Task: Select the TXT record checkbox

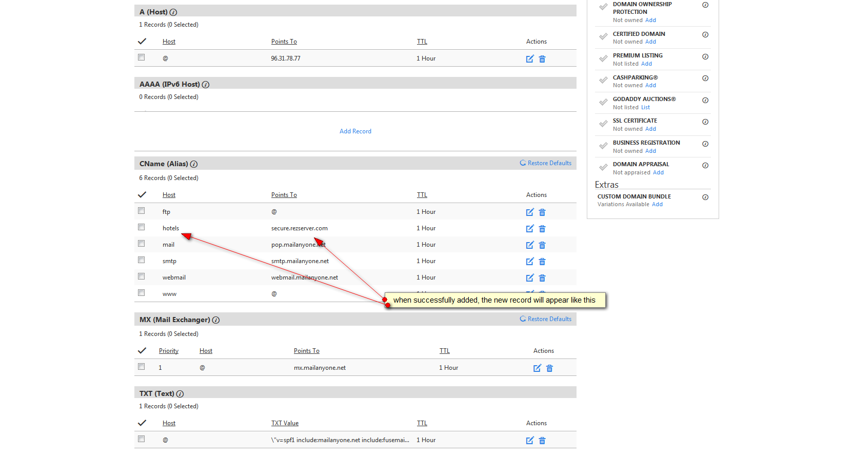Action: click(x=142, y=439)
